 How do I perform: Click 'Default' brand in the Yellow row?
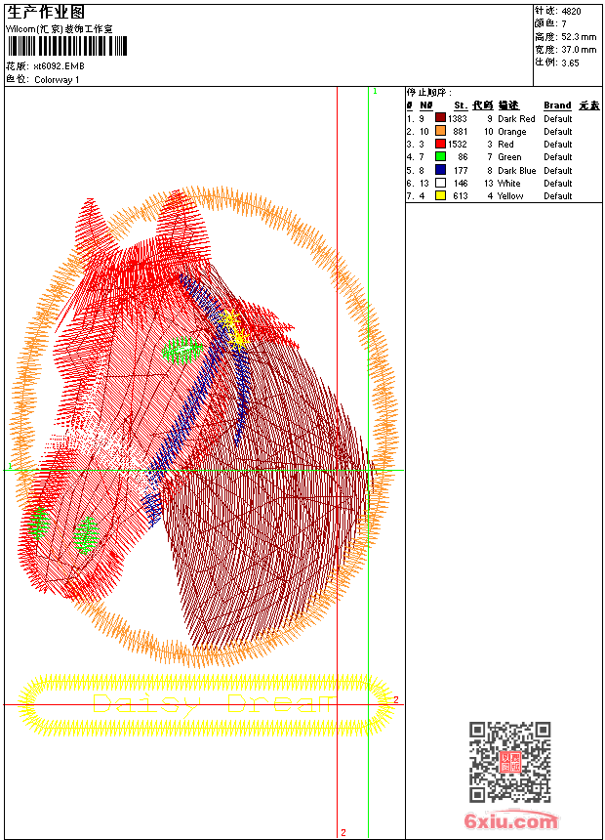[558, 196]
